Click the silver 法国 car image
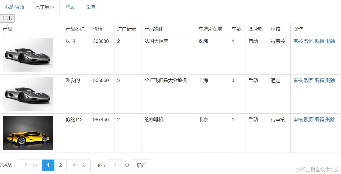The image size is (341, 174). pos(28,55)
